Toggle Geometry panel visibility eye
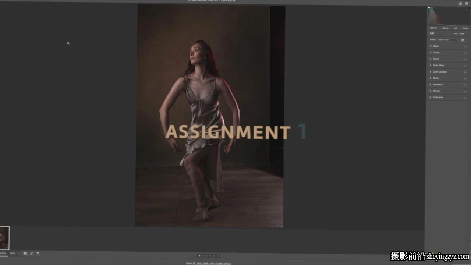The image size is (471, 265). pyautogui.click(x=465, y=85)
